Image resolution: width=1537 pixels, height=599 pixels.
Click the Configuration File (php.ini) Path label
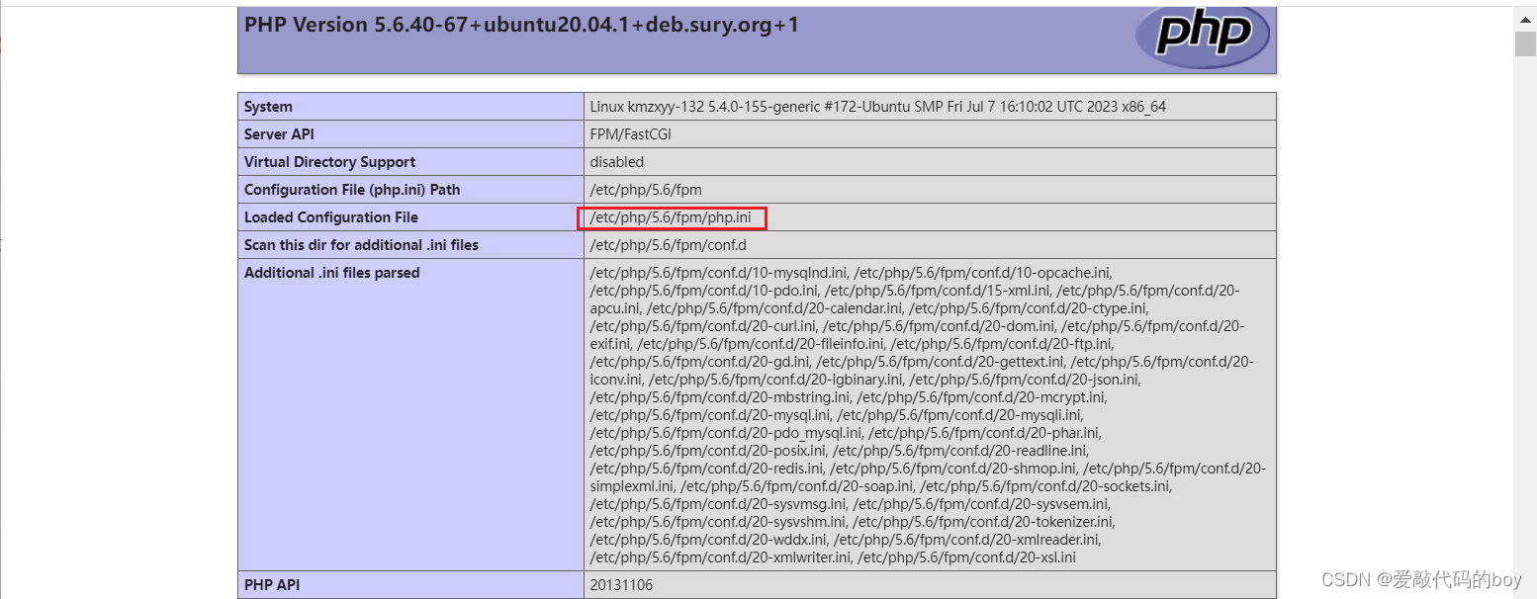pyautogui.click(x=358, y=189)
